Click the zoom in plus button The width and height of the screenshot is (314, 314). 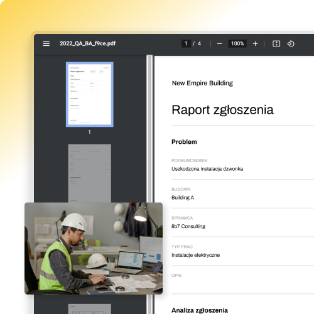pos(255,44)
